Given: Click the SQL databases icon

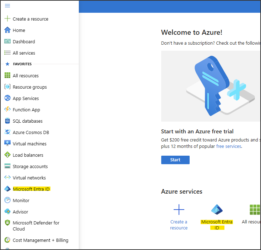Looking at the screenshot, I should point(7,121).
